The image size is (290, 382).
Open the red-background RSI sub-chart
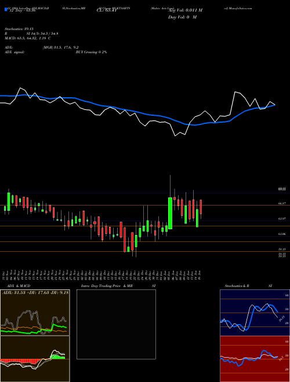255,359
